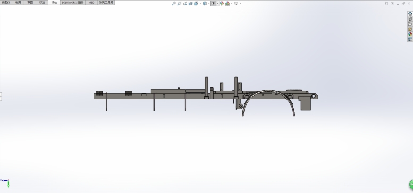Click Section View icon

coord(190,3)
